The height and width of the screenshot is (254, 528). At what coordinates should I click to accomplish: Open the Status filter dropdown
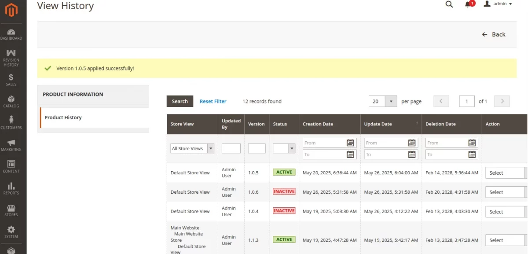[x=284, y=149]
